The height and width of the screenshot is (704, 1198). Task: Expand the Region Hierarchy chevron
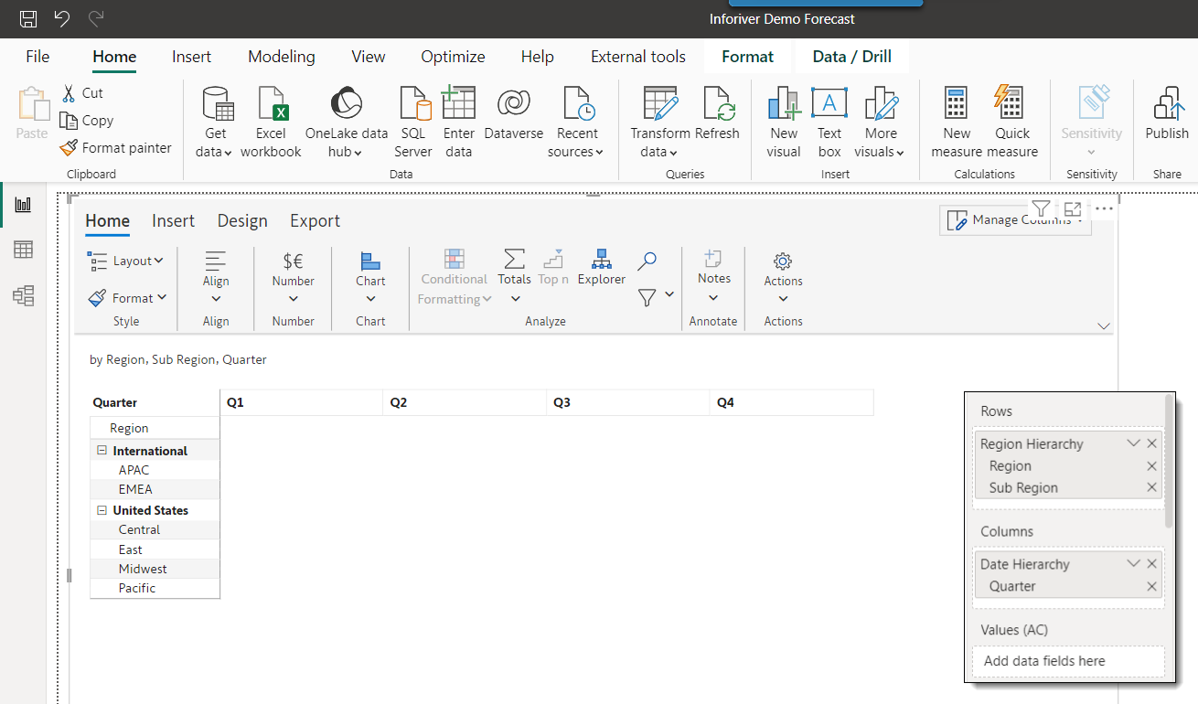click(1133, 443)
